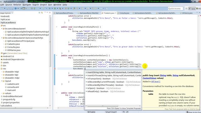Viewport: 201px width, 113px height.
Task: Fold the insereRegistroViaSqlPuro method
Action: (57, 27)
